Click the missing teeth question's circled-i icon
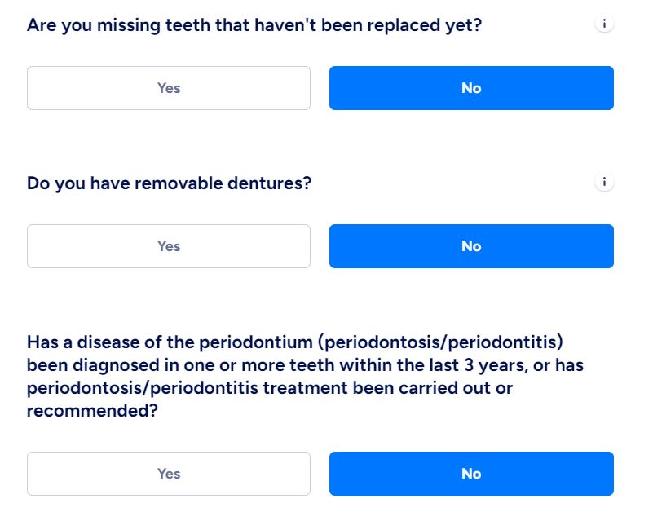The width and height of the screenshot is (653, 521). (x=604, y=23)
